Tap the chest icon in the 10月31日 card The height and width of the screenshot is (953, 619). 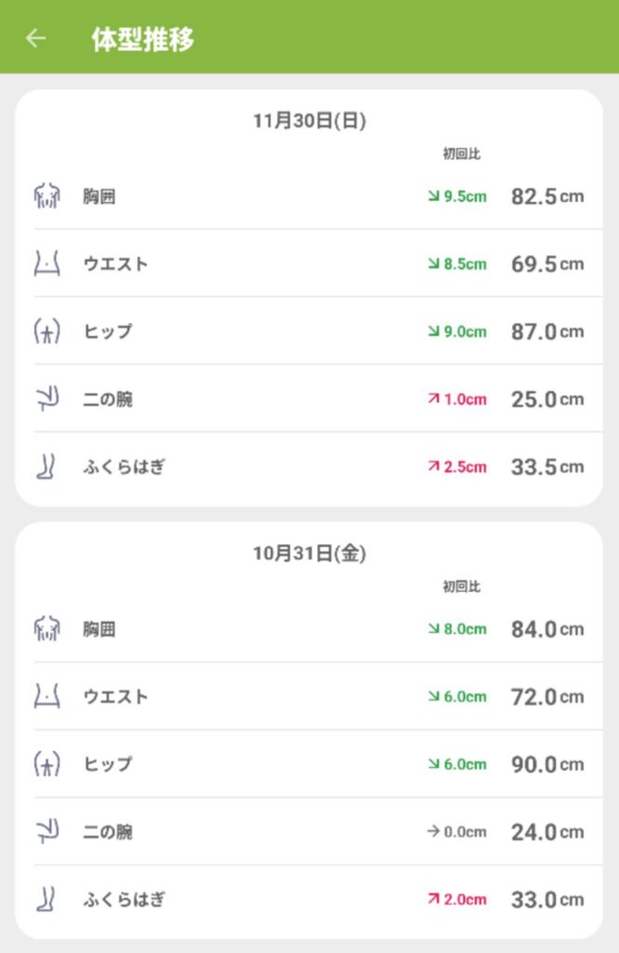[47, 629]
